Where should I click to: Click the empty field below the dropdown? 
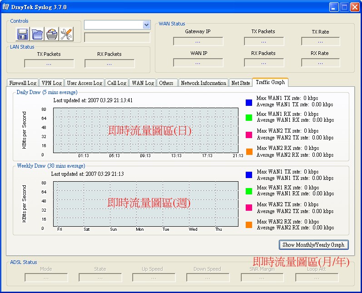pyautogui.click(x=117, y=37)
